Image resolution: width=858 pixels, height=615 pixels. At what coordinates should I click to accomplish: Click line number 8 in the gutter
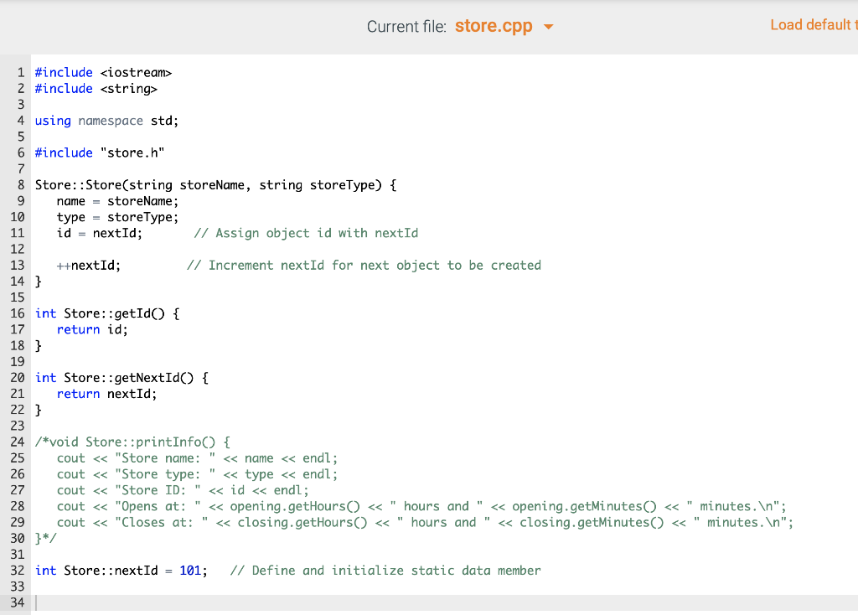coord(21,185)
